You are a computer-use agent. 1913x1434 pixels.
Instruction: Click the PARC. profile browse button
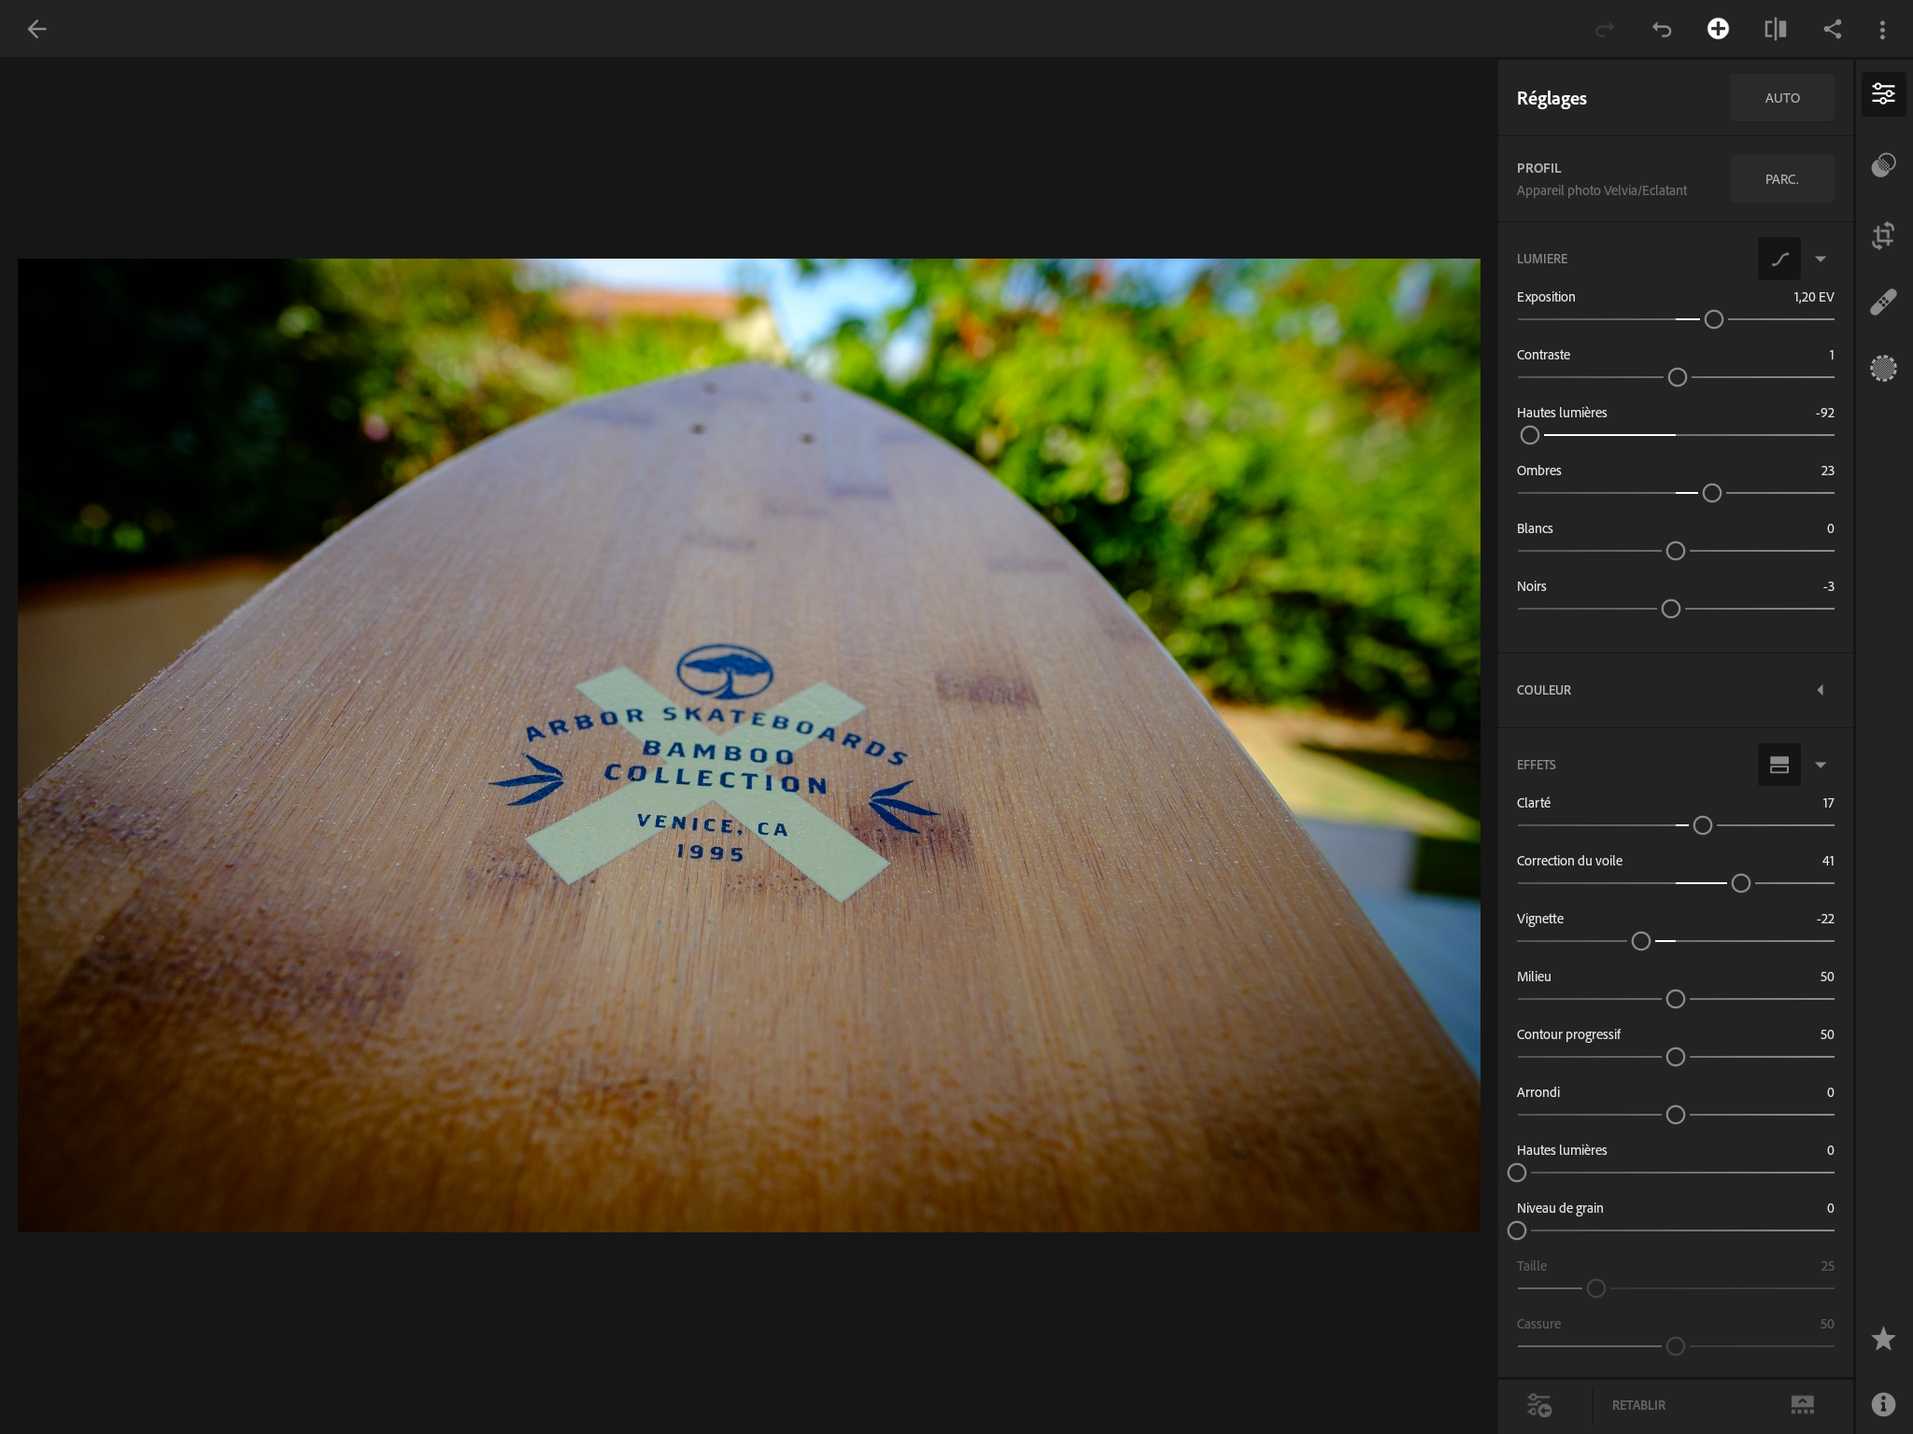pos(1782,179)
